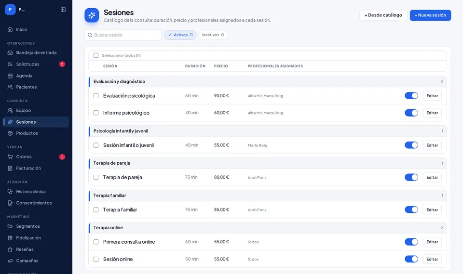Image resolution: width=463 pixels, height=274 pixels.
Task: Click the red badge on Solicitudes
Action: 62,64
